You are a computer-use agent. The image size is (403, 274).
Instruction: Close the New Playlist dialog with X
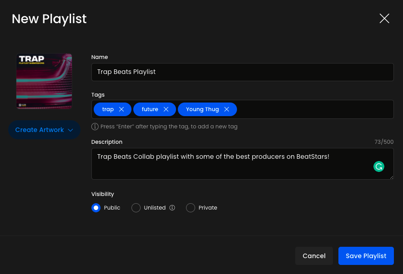384,19
